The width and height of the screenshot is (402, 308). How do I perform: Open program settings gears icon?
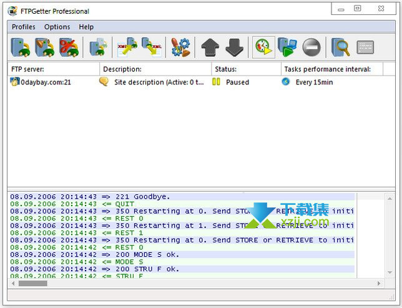(181, 47)
